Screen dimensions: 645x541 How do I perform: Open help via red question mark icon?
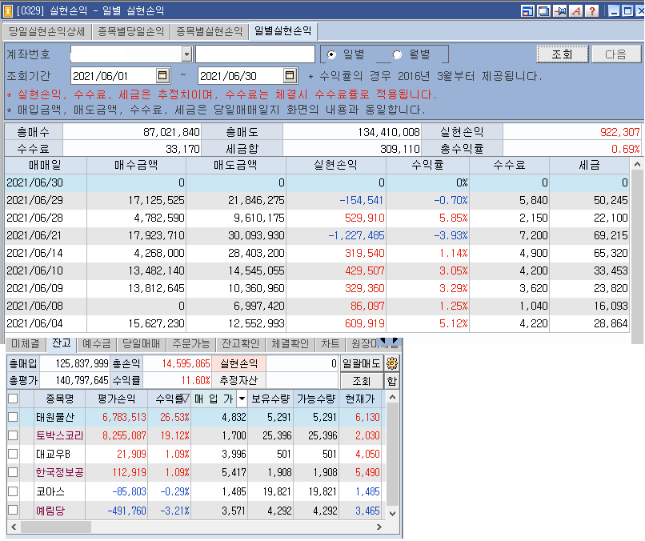(x=592, y=10)
